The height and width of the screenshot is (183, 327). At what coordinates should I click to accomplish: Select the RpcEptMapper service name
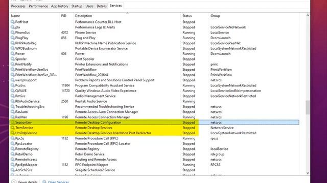[x=26, y=165]
